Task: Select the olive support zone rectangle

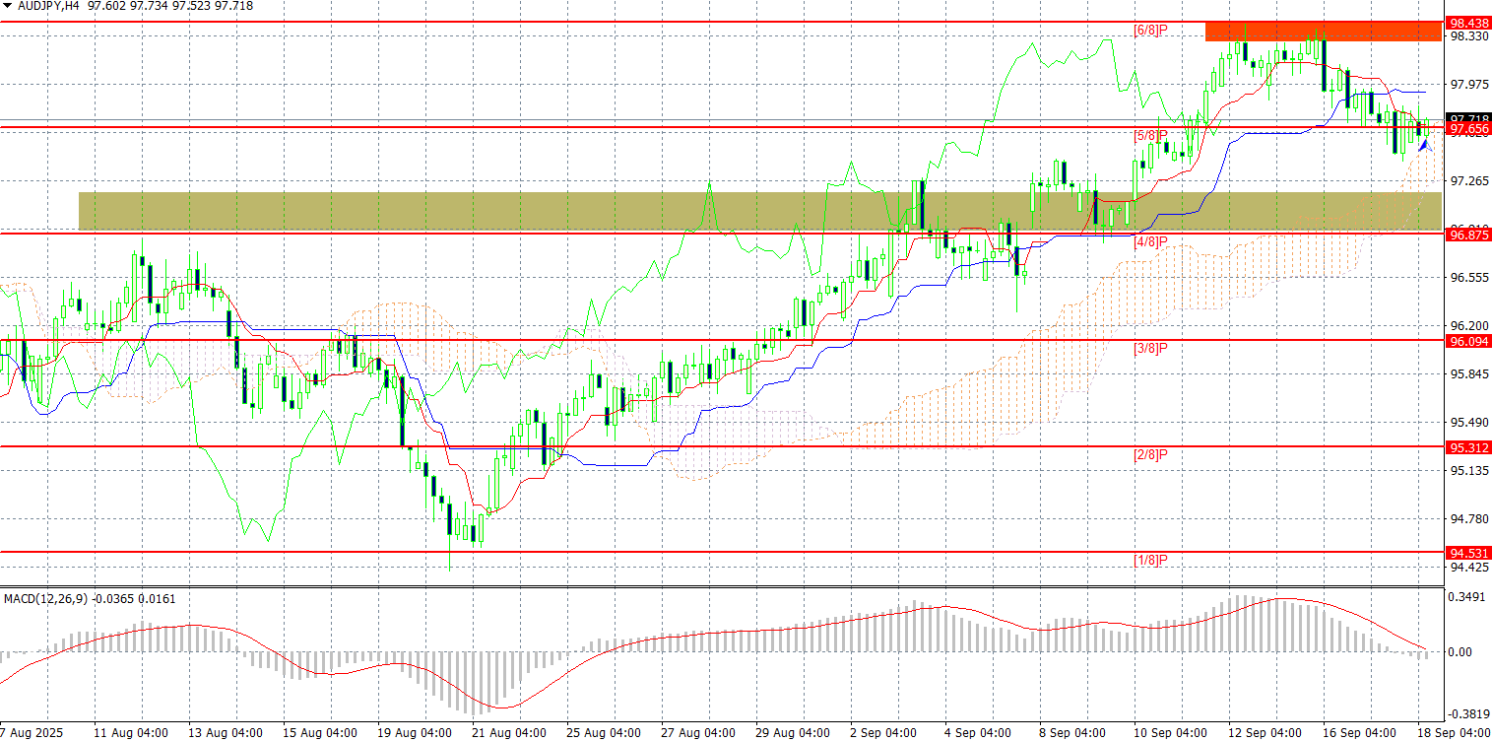Action: (760, 211)
